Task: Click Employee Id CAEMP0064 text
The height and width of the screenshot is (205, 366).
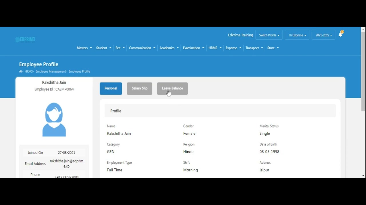Action: point(54,89)
